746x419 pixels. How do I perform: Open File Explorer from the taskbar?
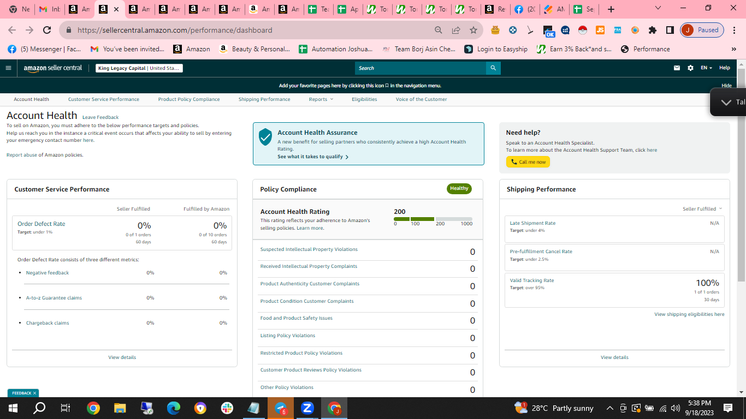click(120, 408)
